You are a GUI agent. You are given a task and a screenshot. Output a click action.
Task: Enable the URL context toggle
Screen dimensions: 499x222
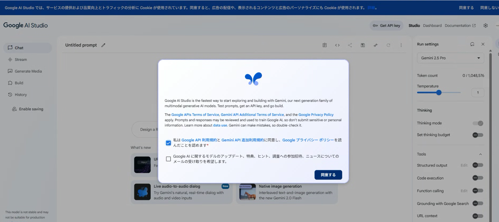(478, 216)
